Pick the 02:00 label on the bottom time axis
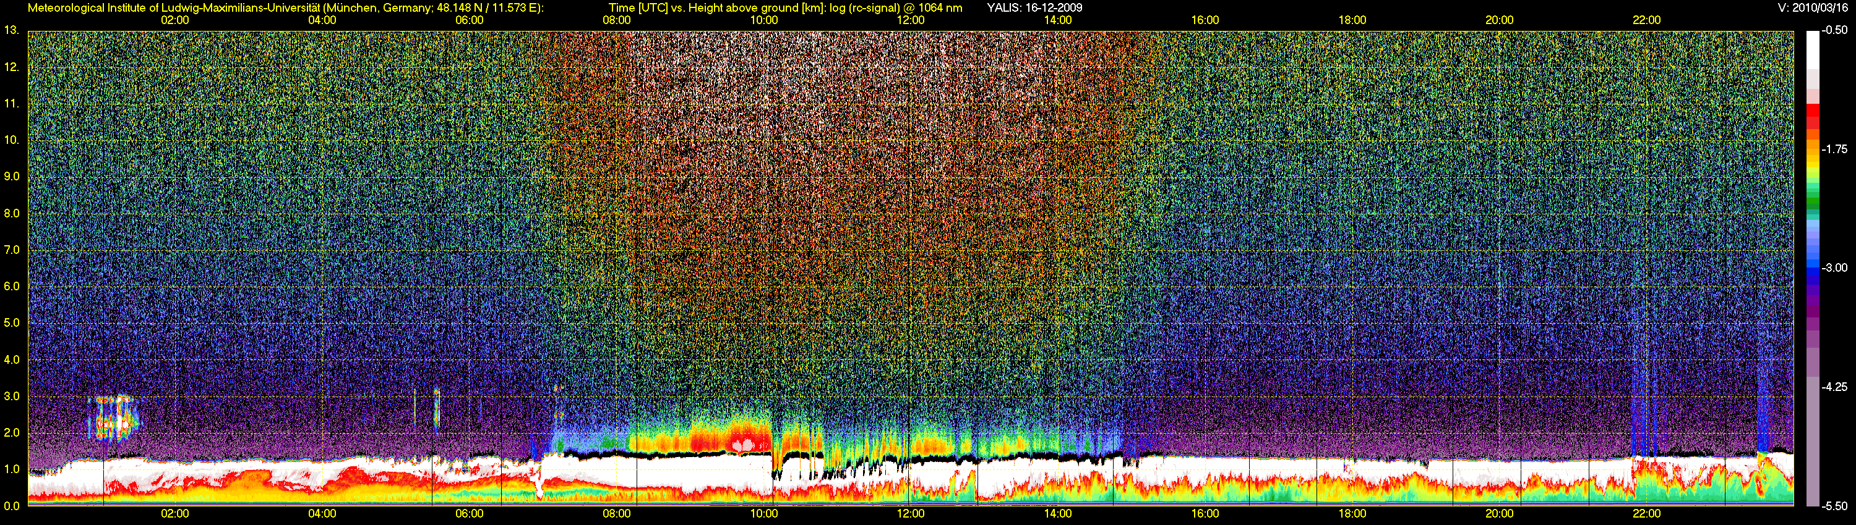The width and height of the screenshot is (1856, 525). [175, 513]
